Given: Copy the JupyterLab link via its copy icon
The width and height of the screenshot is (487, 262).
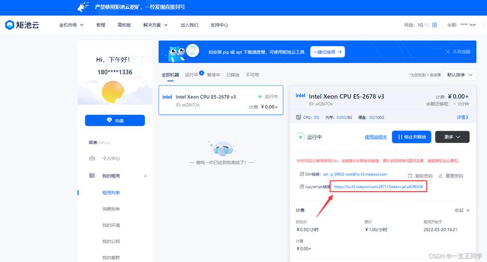Looking at the screenshot, I should 301,187.
